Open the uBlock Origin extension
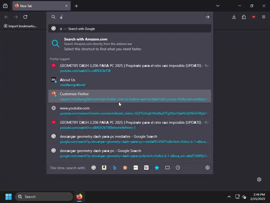This screenshot has height=203, width=270. [x=253, y=17]
